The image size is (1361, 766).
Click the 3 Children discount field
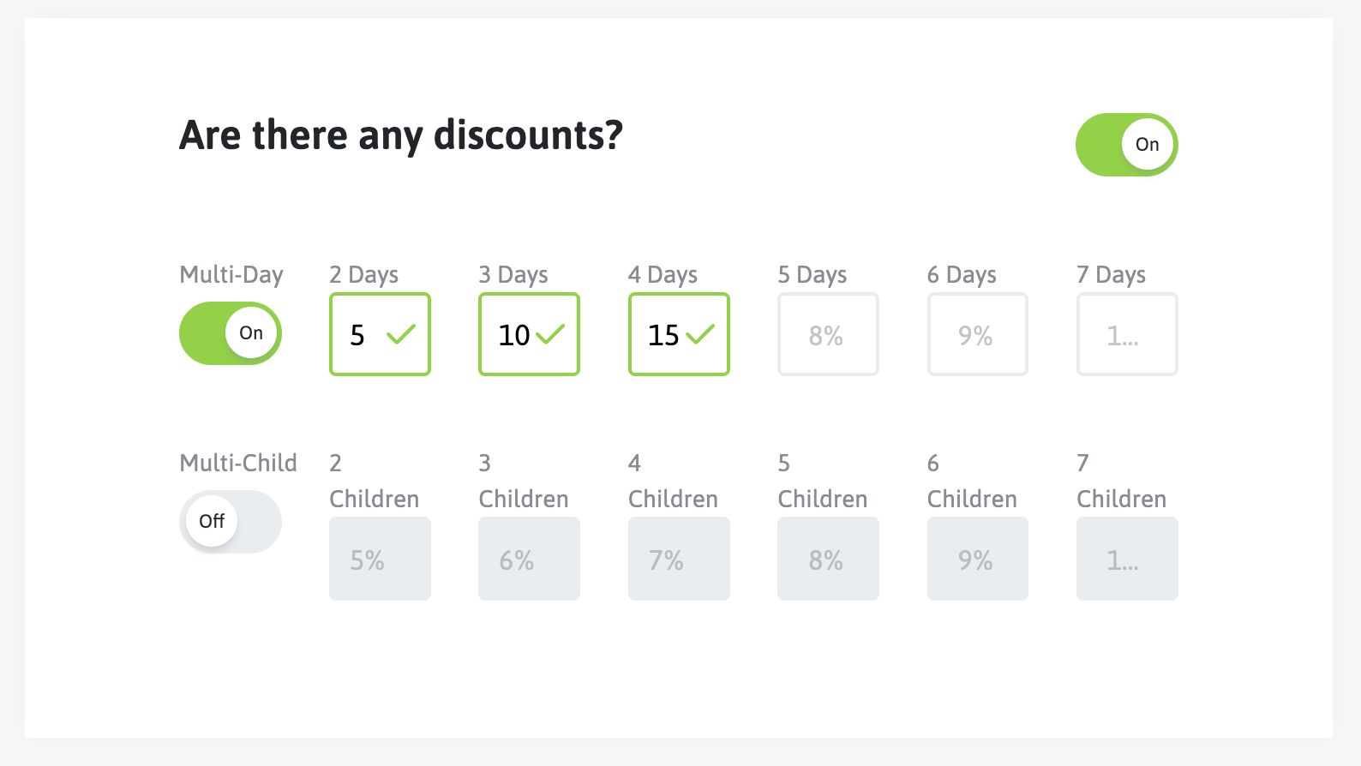(x=529, y=559)
